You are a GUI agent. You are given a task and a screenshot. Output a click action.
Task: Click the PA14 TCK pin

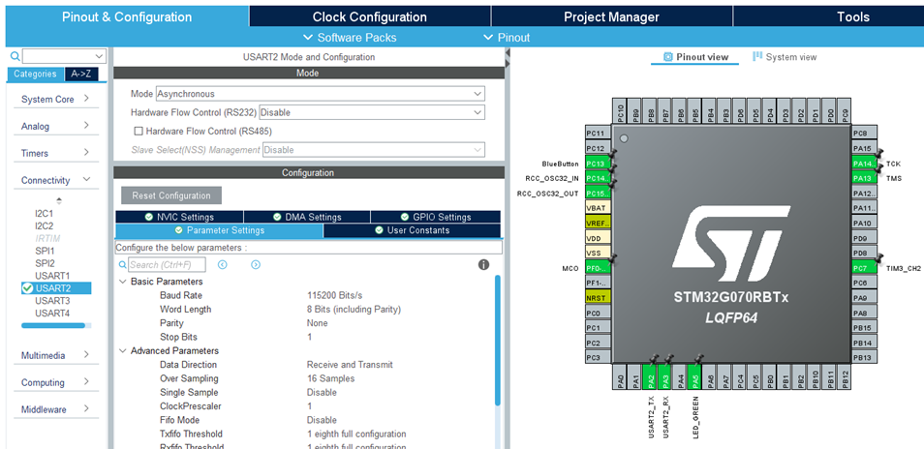[x=865, y=164]
